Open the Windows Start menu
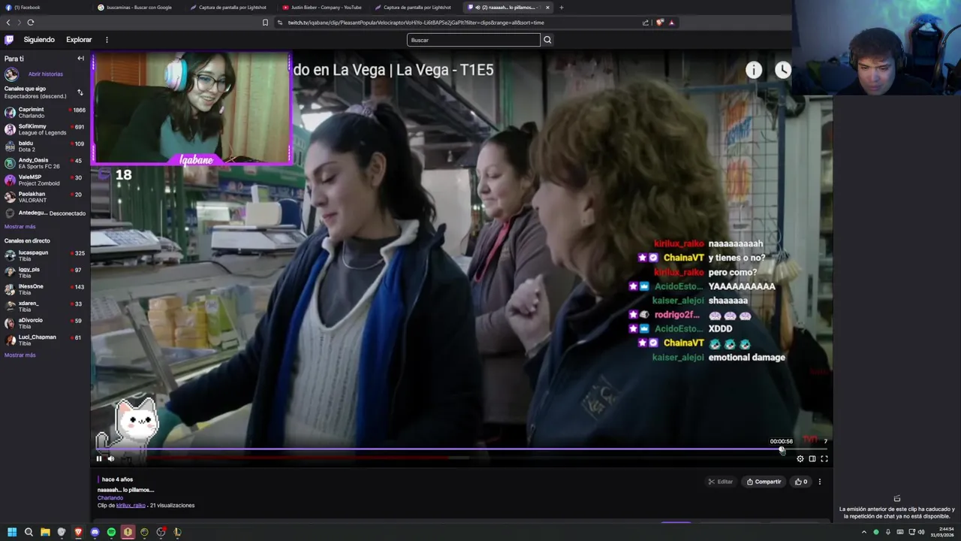This screenshot has height=541, width=961. (12, 532)
